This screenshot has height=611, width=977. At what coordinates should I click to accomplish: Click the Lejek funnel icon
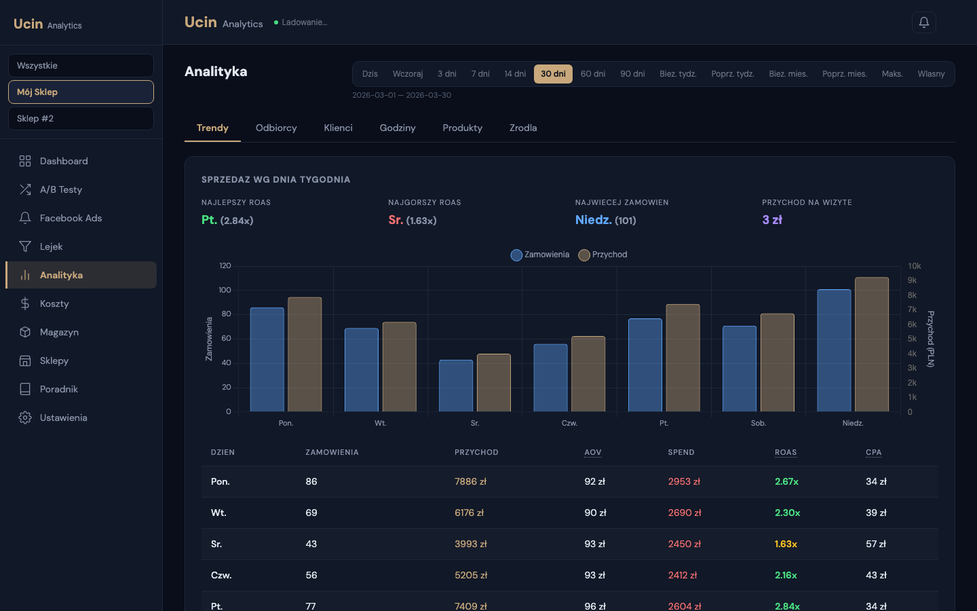click(x=25, y=246)
